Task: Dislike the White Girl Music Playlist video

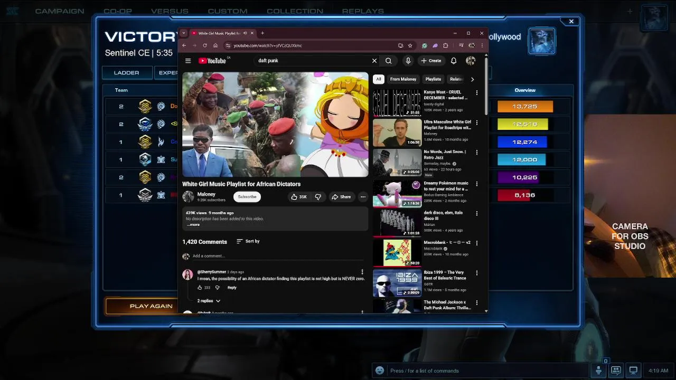Action: pyautogui.click(x=318, y=197)
